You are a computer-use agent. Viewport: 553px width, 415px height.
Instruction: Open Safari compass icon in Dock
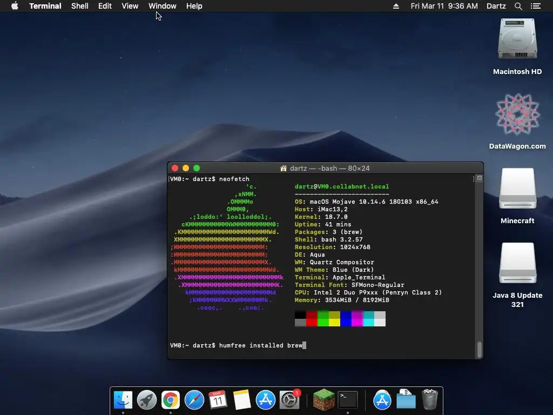point(194,400)
